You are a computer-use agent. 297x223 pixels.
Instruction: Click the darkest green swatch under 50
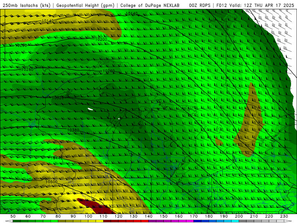click(x=16, y=221)
